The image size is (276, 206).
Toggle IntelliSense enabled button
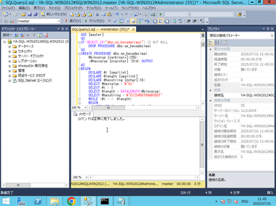point(133,21)
